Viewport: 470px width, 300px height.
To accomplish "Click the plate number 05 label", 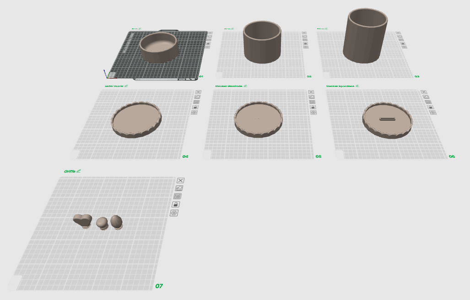I will pos(319,156).
